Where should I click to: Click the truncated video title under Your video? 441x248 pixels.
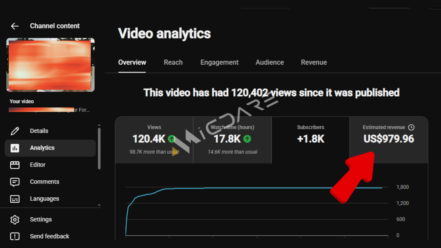(x=49, y=110)
